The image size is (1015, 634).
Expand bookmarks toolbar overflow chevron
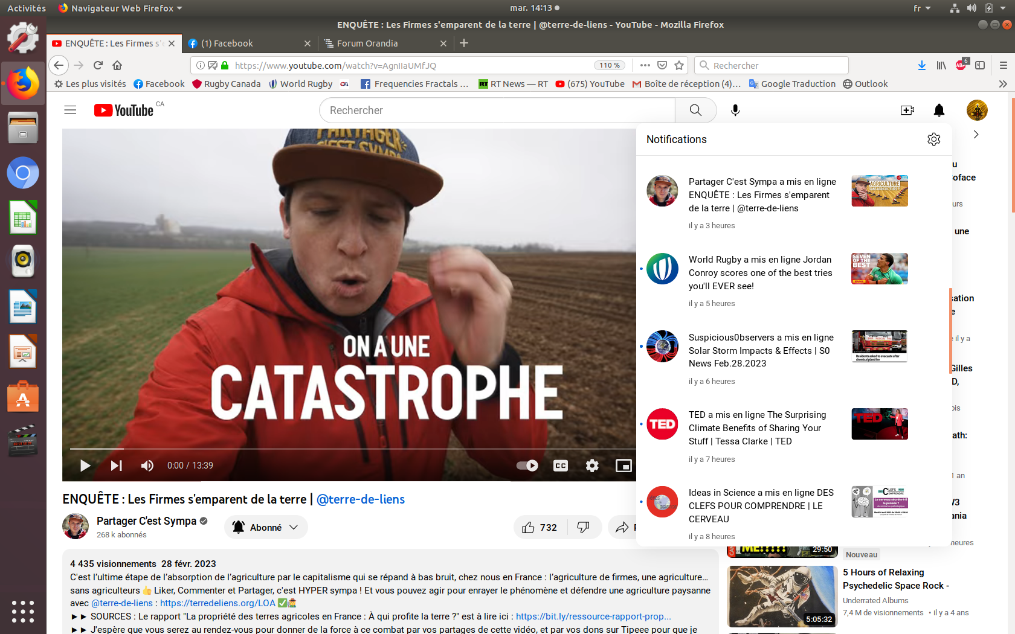[x=1003, y=84]
